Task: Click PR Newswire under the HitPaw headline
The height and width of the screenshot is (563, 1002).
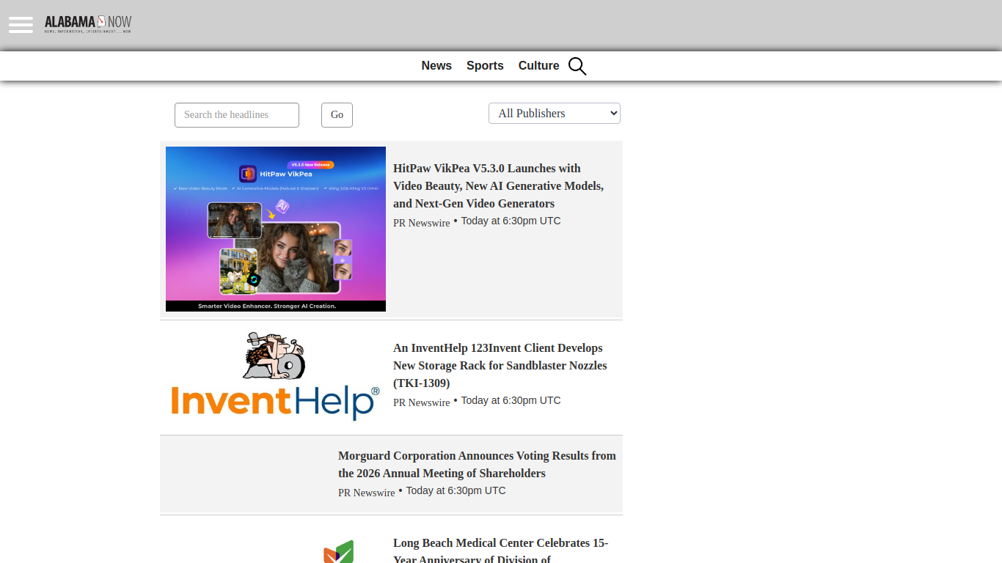Action: click(x=422, y=223)
